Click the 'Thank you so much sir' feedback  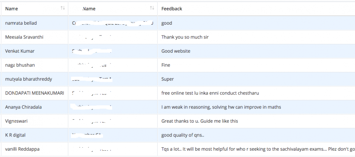tap(185, 37)
